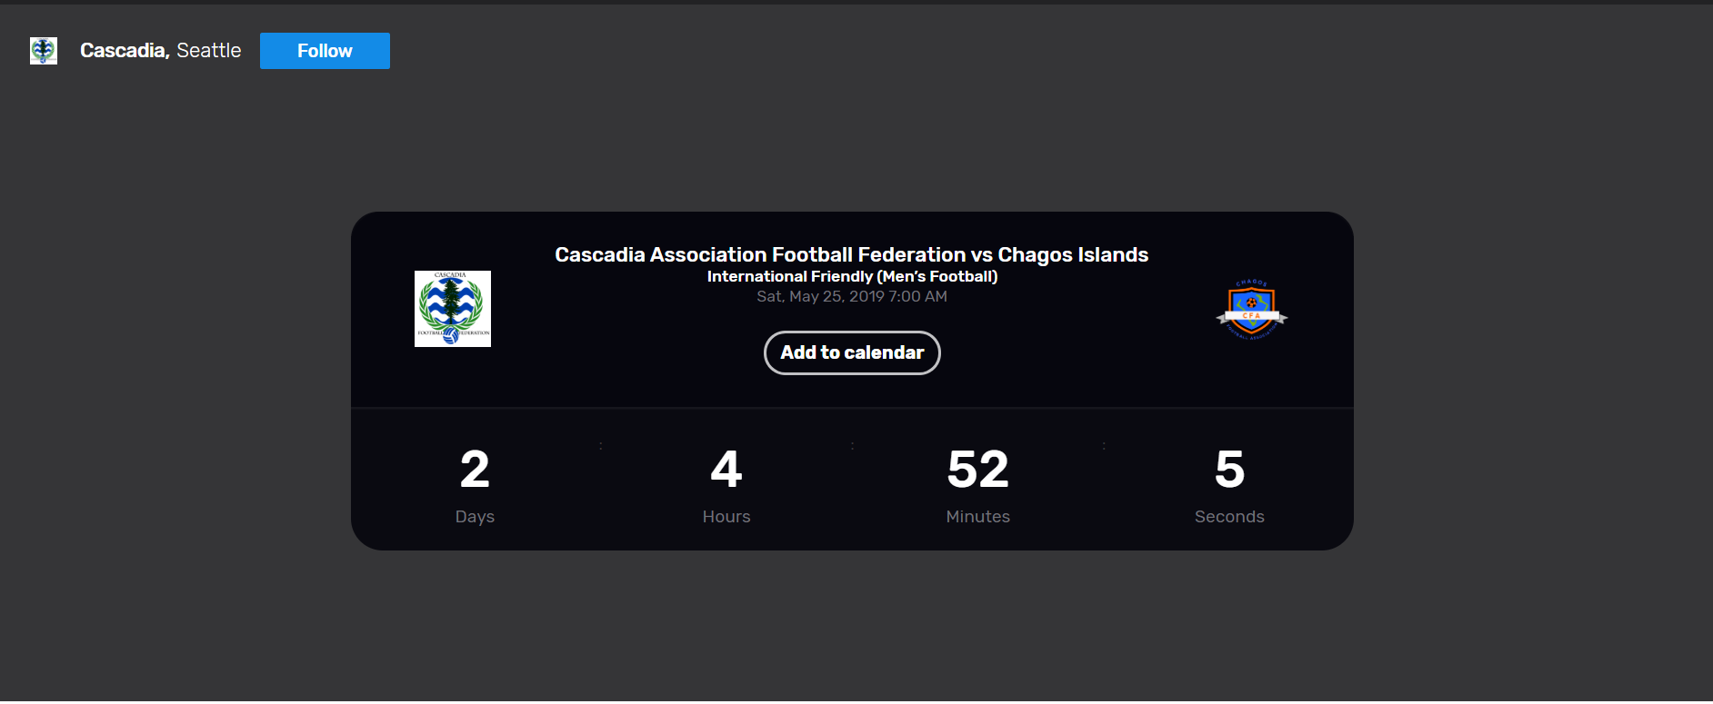Click the Seconds countdown value
This screenshot has height=704, width=1713.
click(x=1229, y=470)
